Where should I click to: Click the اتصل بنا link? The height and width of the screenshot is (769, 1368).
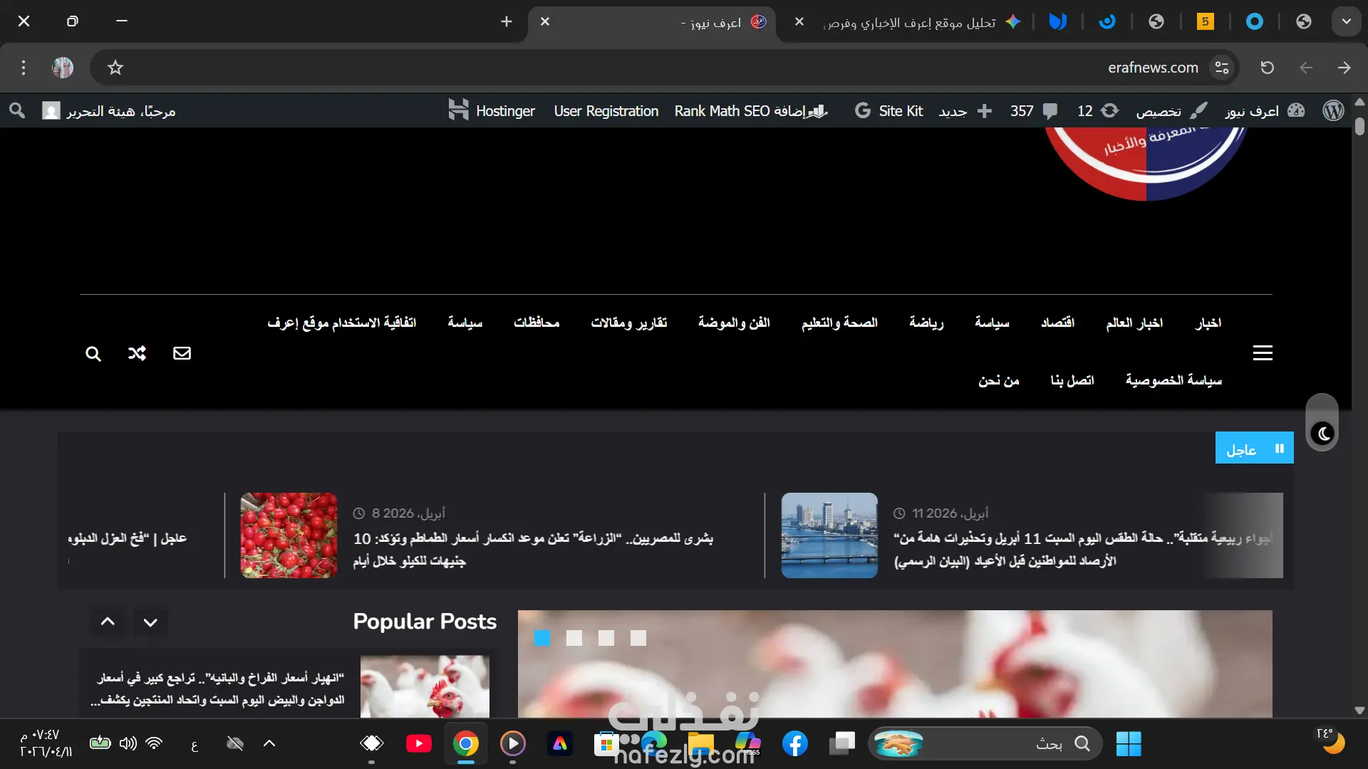pos(1072,380)
